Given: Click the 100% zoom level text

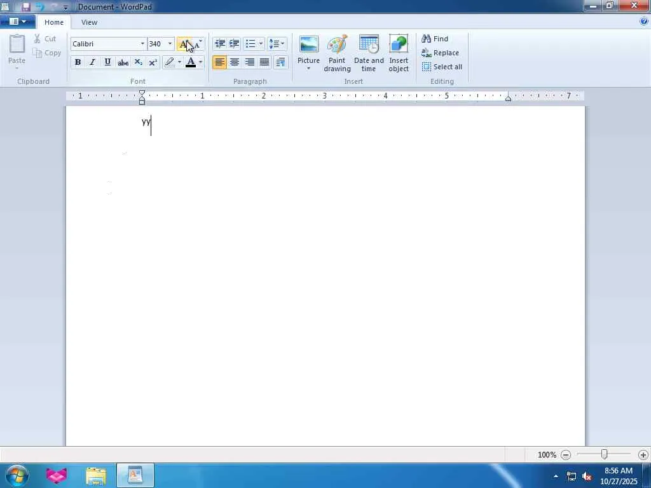Looking at the screenshot, I should [x=547, y=455].
